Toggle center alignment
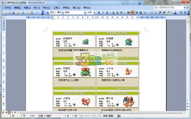The image size is (191, 119). tap(133, 13)
